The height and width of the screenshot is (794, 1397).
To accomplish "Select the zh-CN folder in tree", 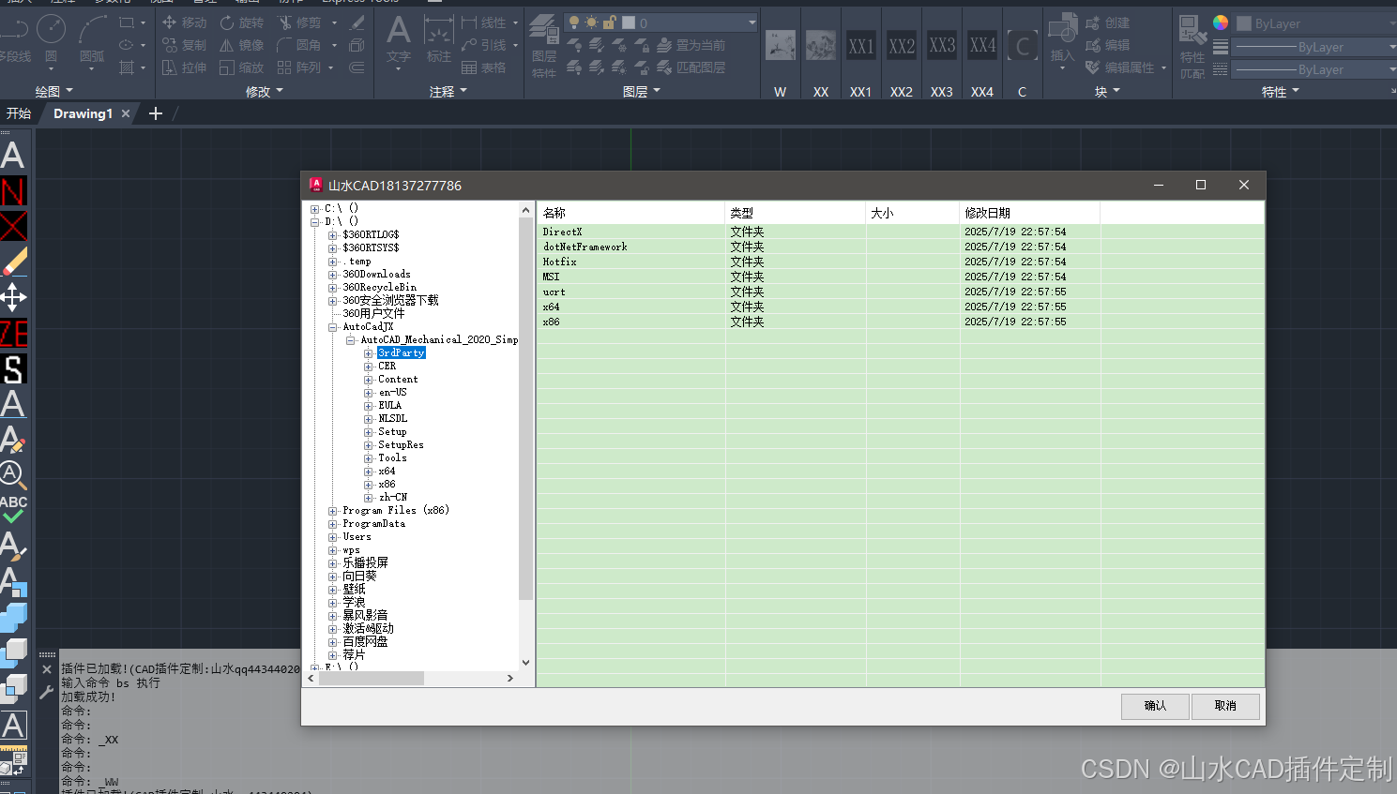I will (x=392, y=498).
